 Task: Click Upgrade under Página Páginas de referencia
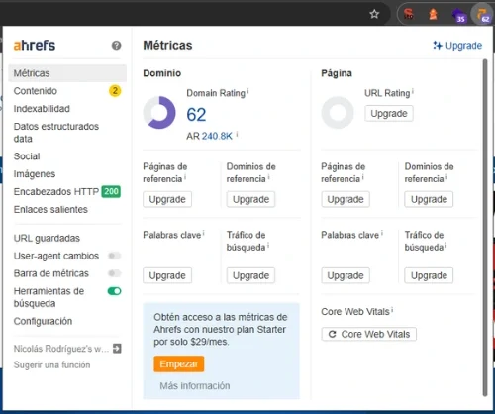point(346,199)
